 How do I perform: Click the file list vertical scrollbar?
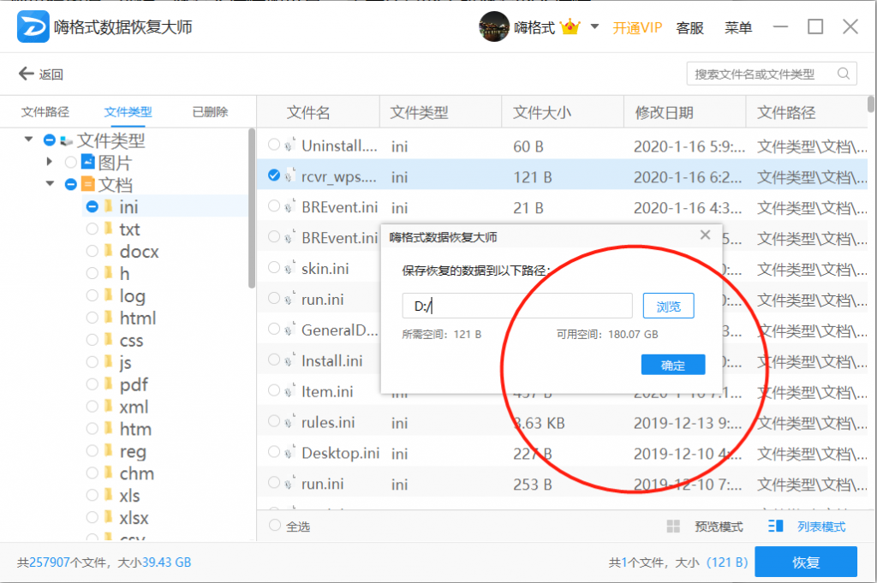point(871,104)
